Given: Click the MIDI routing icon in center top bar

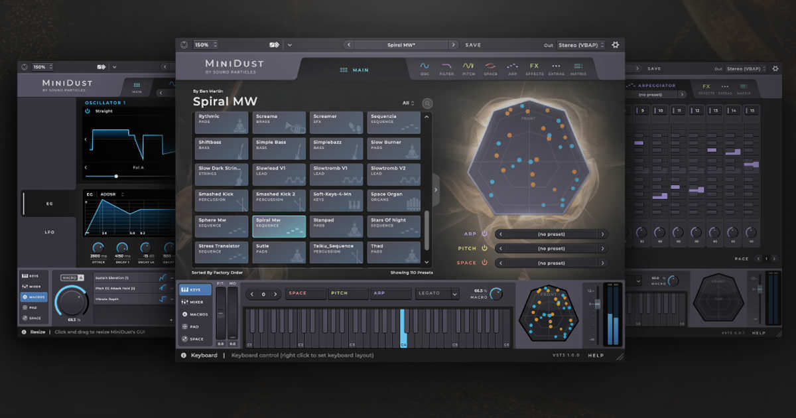Looking at the screenshot, I should tap(274, 45).
